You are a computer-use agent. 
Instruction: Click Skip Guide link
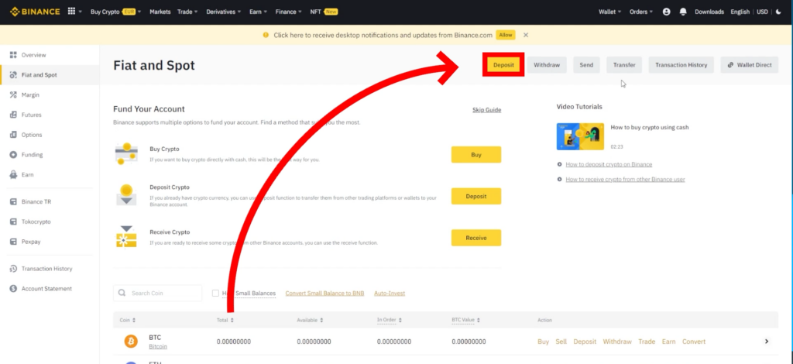(x=486, y=110)
